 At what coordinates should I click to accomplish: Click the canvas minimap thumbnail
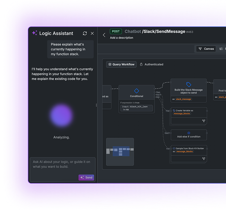(x=120, y=152)
